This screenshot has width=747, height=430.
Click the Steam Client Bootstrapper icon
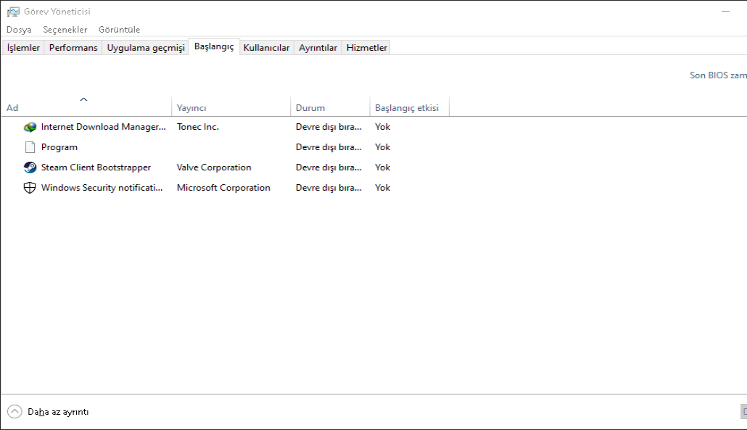[x=30, y=168]
